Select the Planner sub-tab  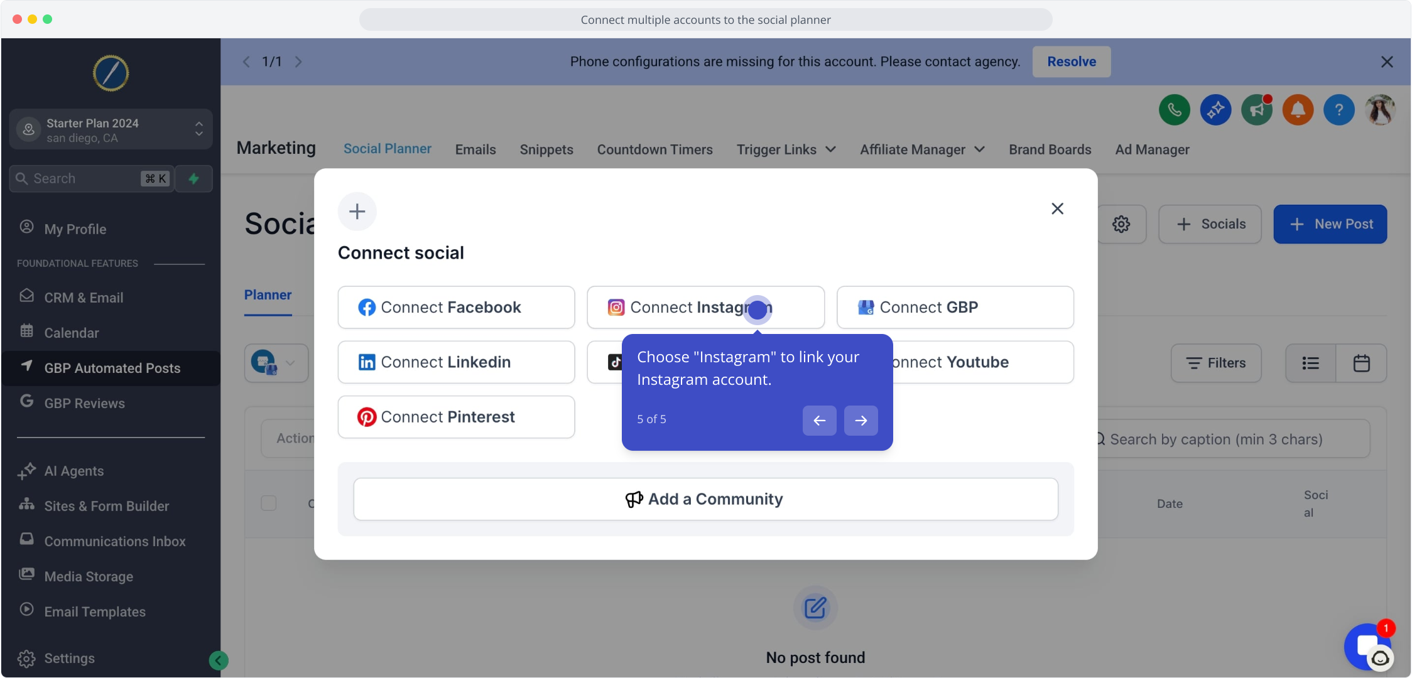pos(268,295)
